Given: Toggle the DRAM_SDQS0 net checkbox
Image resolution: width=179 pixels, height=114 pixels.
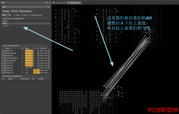Looking at the screenshot, I should click(x=3, y=53).
